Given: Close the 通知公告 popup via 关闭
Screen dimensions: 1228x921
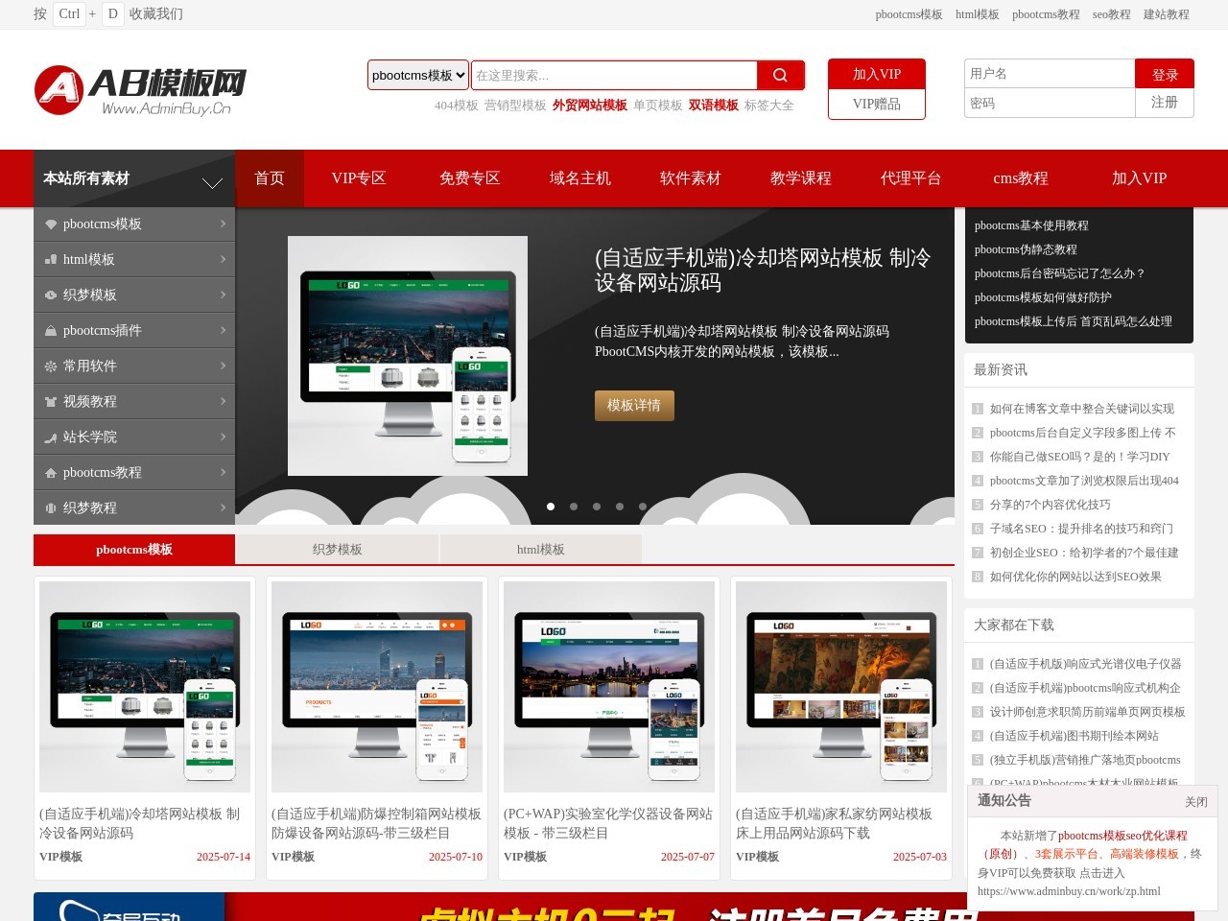Looking at the screenshot, I should click(x=1196, y=801).
